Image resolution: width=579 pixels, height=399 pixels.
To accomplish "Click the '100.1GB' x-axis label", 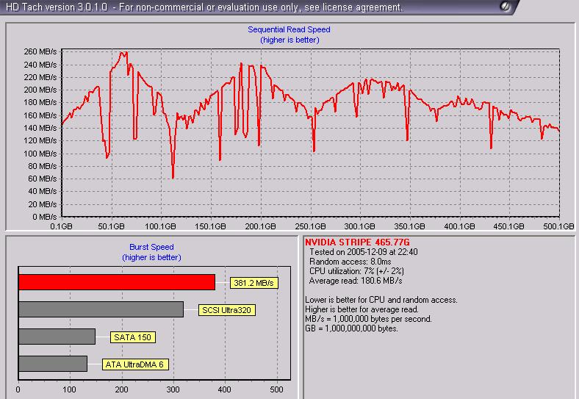I will coord(161,226).
